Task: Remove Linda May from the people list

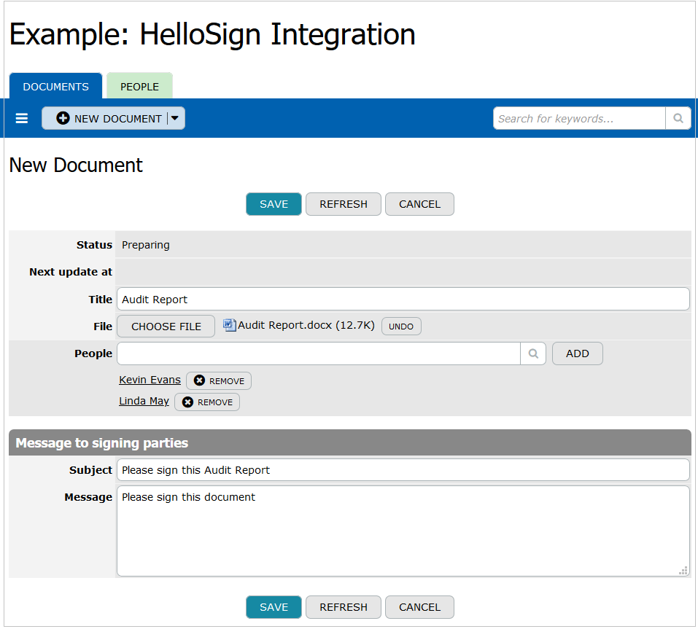Action: tap(207, 402)
